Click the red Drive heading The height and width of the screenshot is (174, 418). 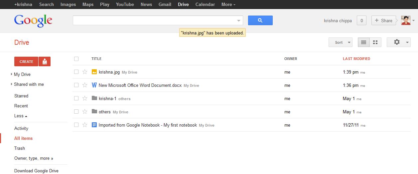(x=22, y=42)
